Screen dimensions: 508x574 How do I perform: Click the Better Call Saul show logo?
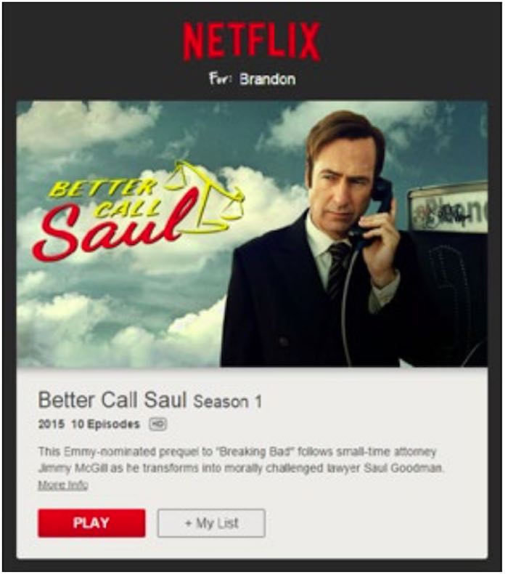[139, 209]
